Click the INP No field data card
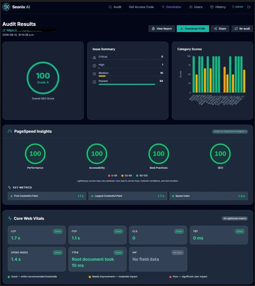Image resolution: width=255 pixels, height=286 pixels. click(x=158, y=259)
